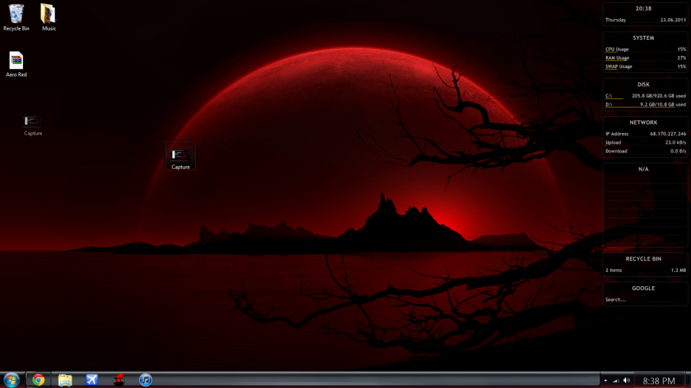The image size is (691, 388).
Task: Click the 8:38 PM taskbar clock
Action: [659, 381]
